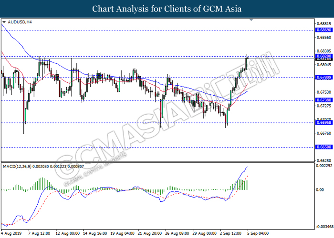Click the 12 Aug 00:00 time label
This screenshot has height=238, width=334.
click(x=68, y=233)
